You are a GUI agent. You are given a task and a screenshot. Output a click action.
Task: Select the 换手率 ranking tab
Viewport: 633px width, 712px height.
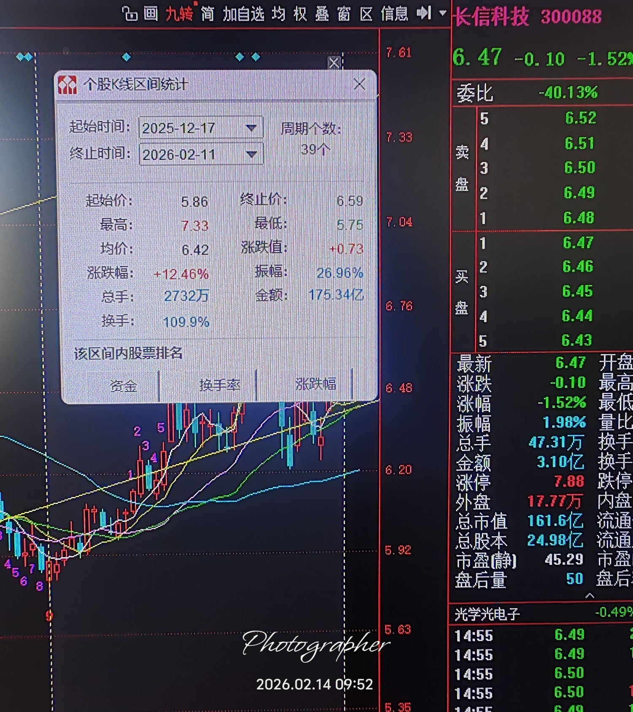coord(219,385)
